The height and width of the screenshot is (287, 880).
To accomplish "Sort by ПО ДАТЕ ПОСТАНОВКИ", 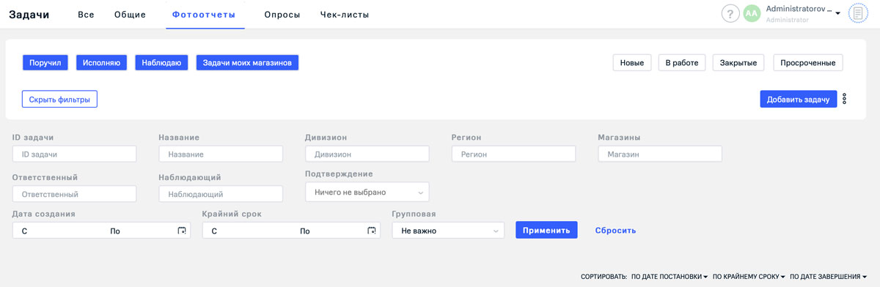I will click(669, 277).
